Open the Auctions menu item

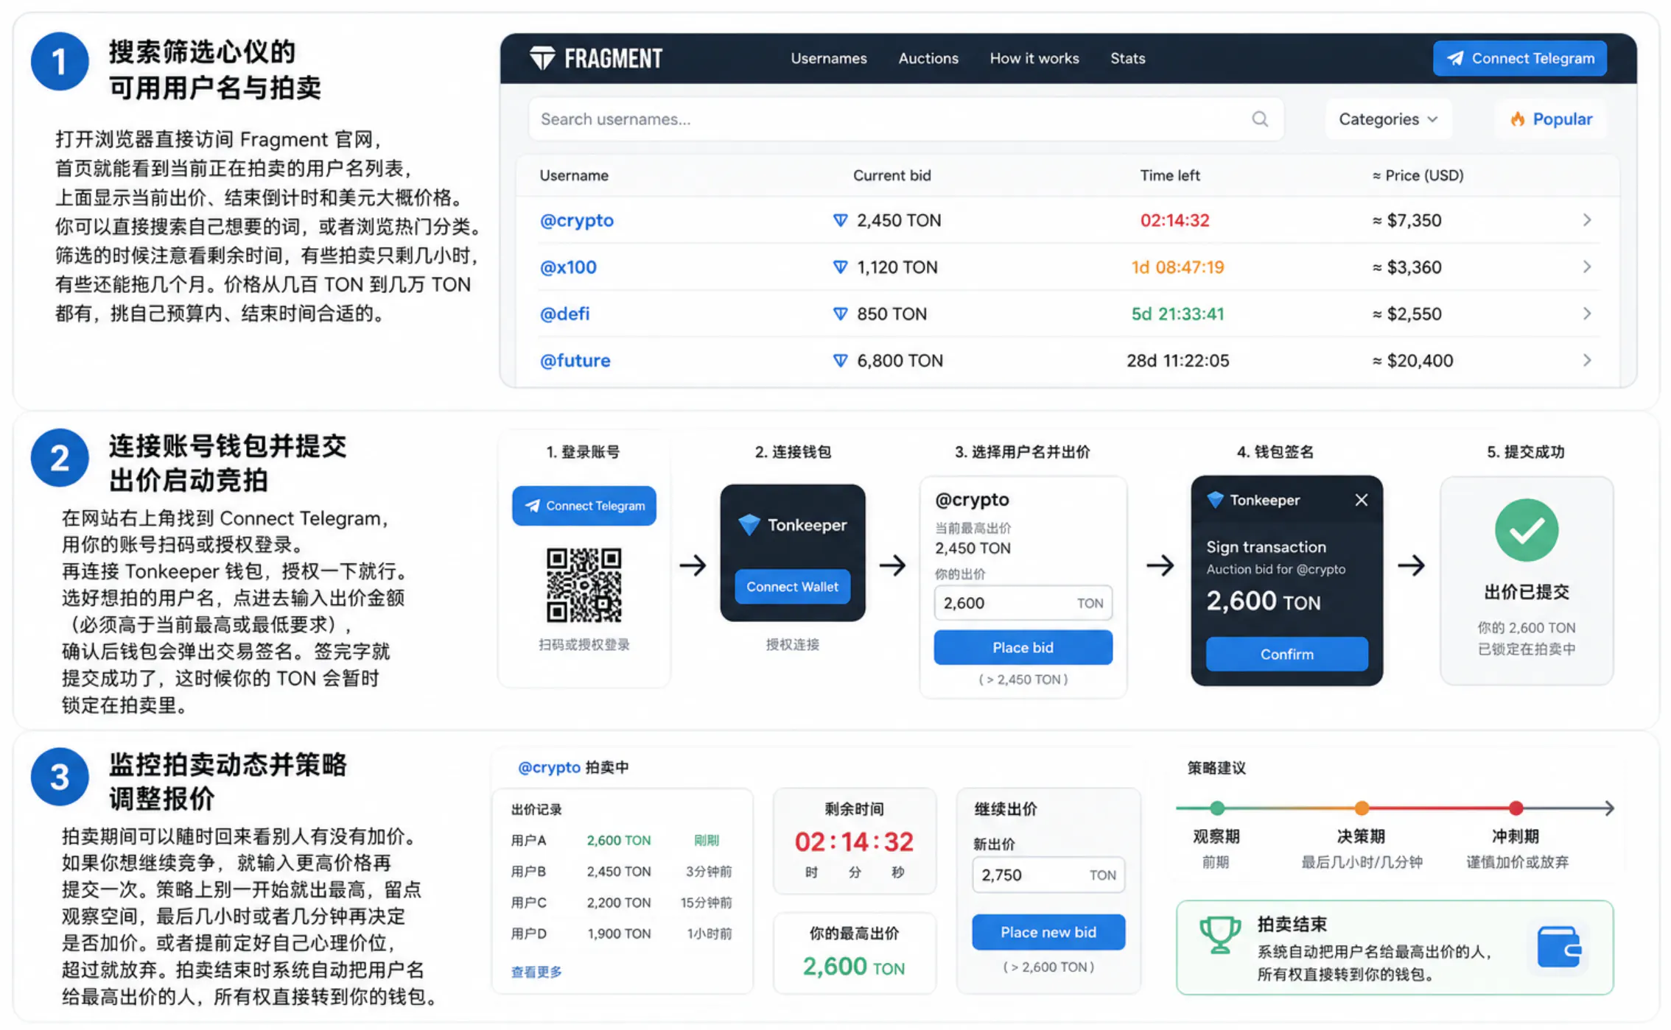coord(928,58)
